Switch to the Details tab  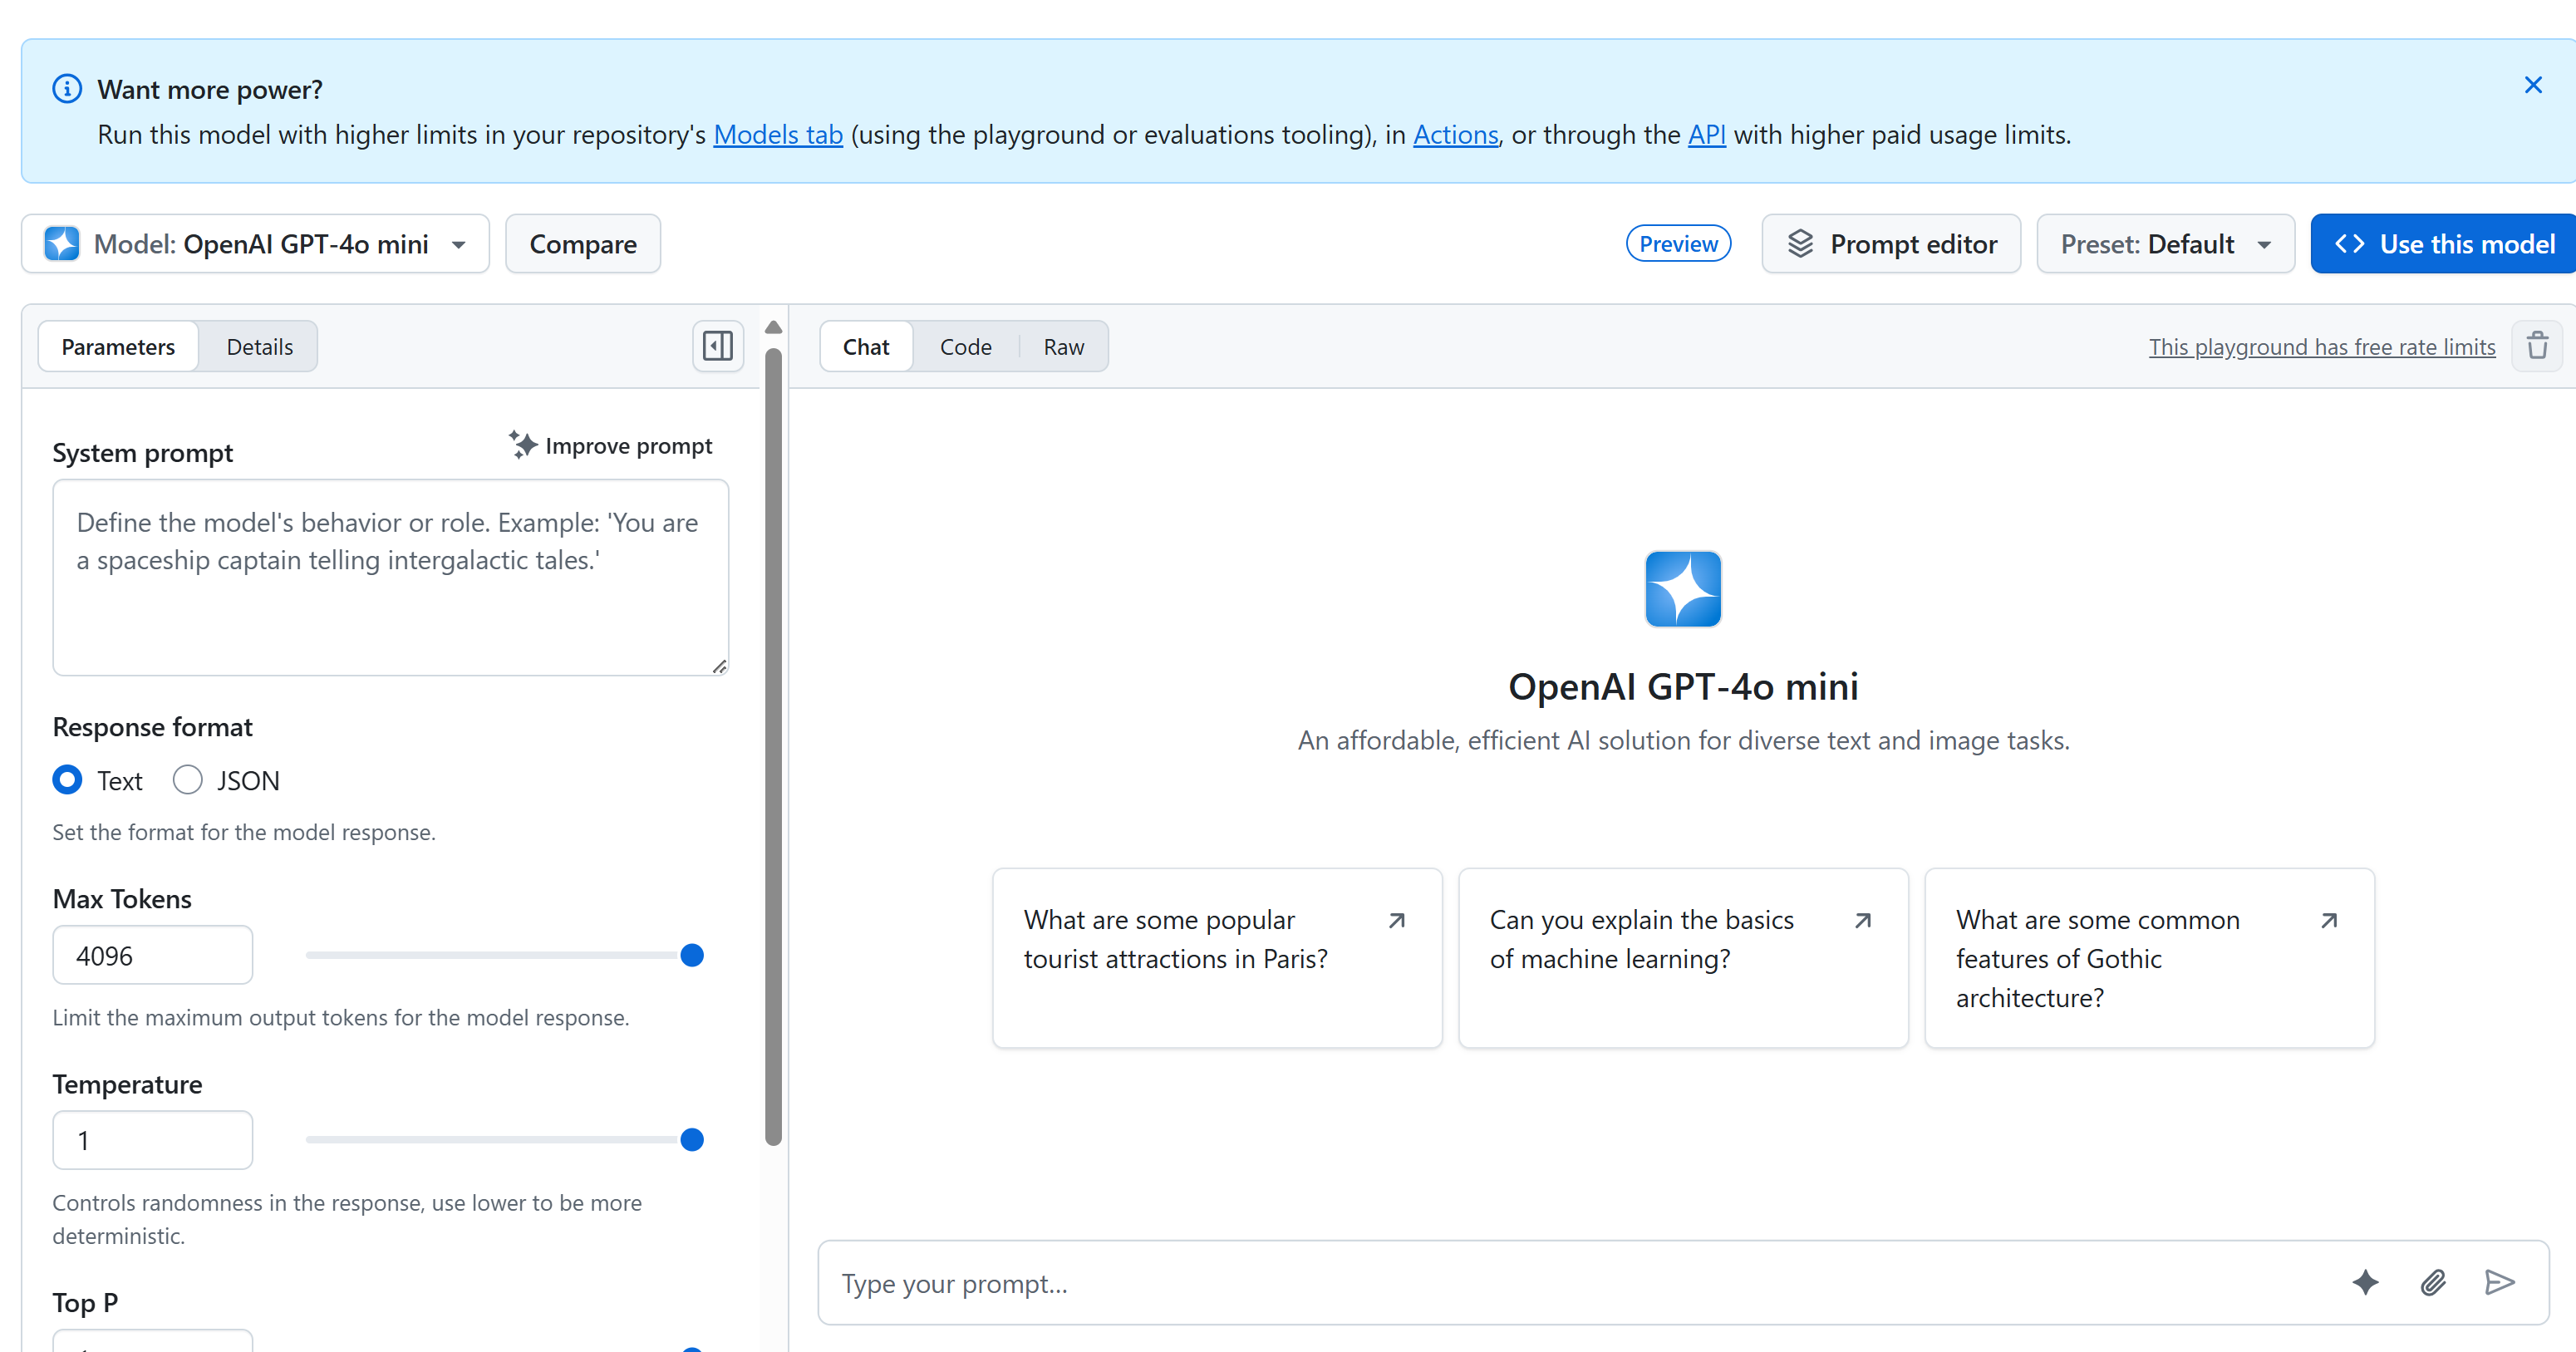[x=258, y=346]
